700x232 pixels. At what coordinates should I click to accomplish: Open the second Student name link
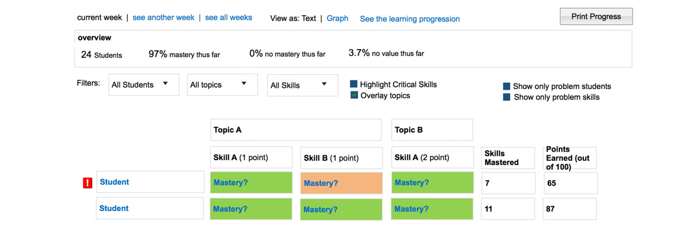pos(114,208)
